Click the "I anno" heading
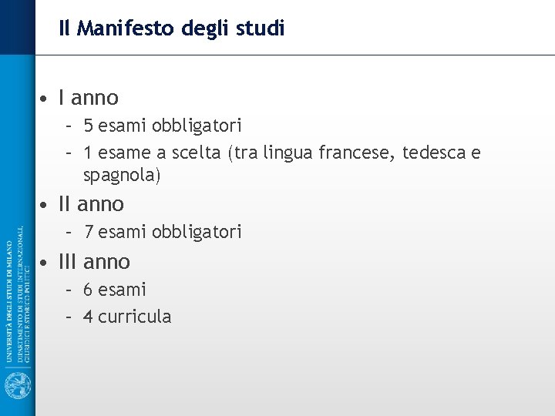Viewport: 555px width, 416px height. point(89,98)
